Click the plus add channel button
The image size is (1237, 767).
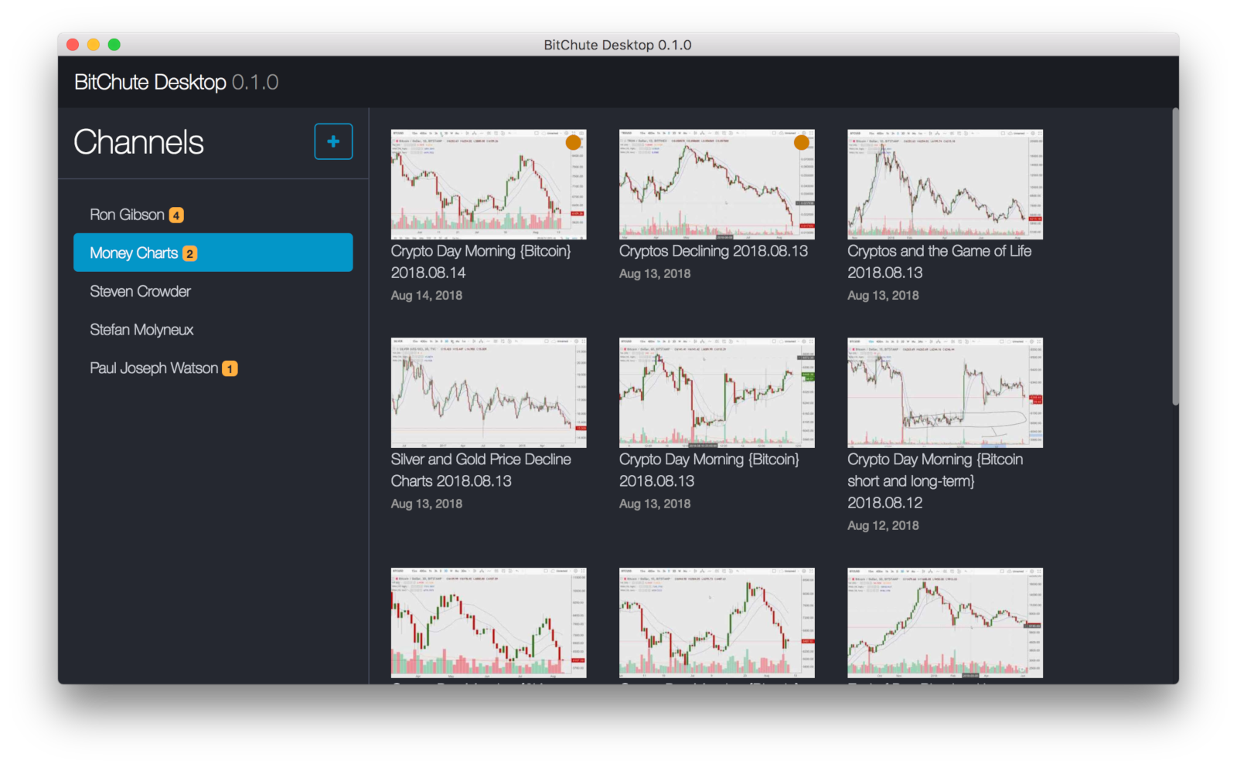(333, 141)
